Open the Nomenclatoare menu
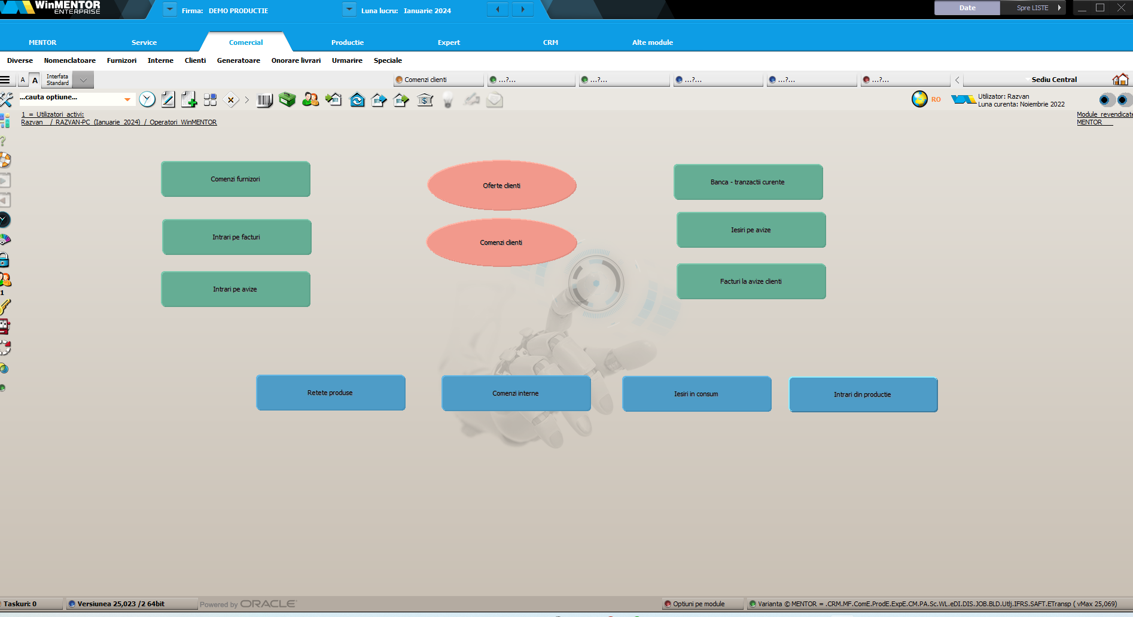This screenshot has width=1133, height=617. [x=69, y=60]
